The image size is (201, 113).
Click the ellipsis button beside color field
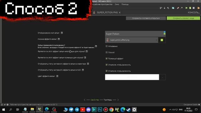pos(162,77)
